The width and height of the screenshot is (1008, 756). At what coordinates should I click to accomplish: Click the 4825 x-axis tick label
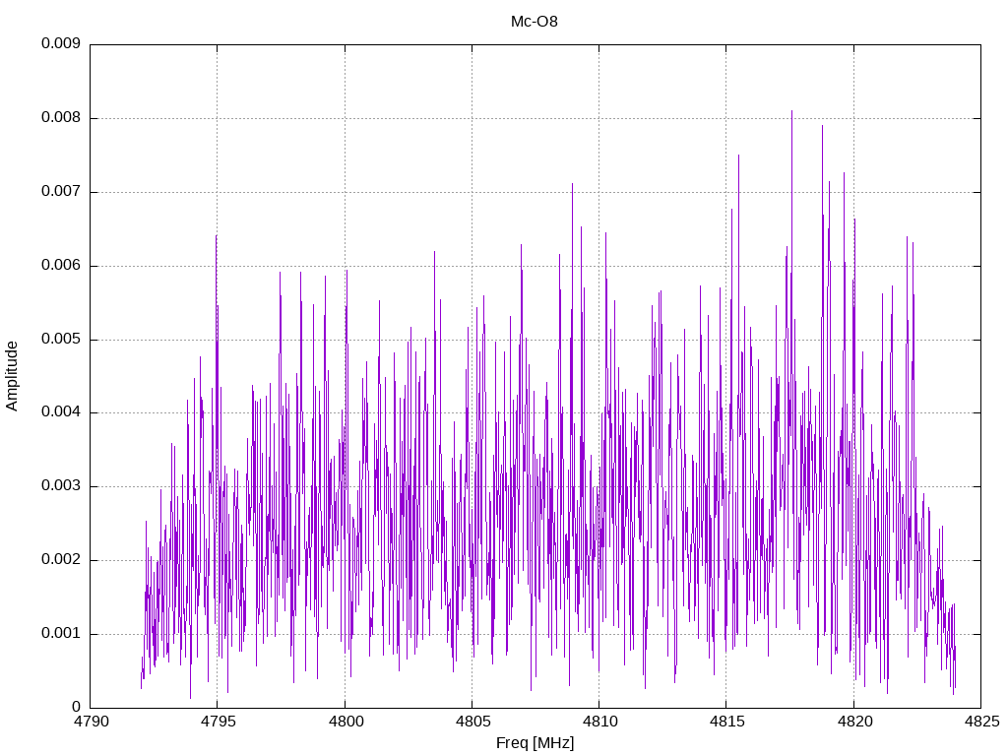(x=981, y=722)
